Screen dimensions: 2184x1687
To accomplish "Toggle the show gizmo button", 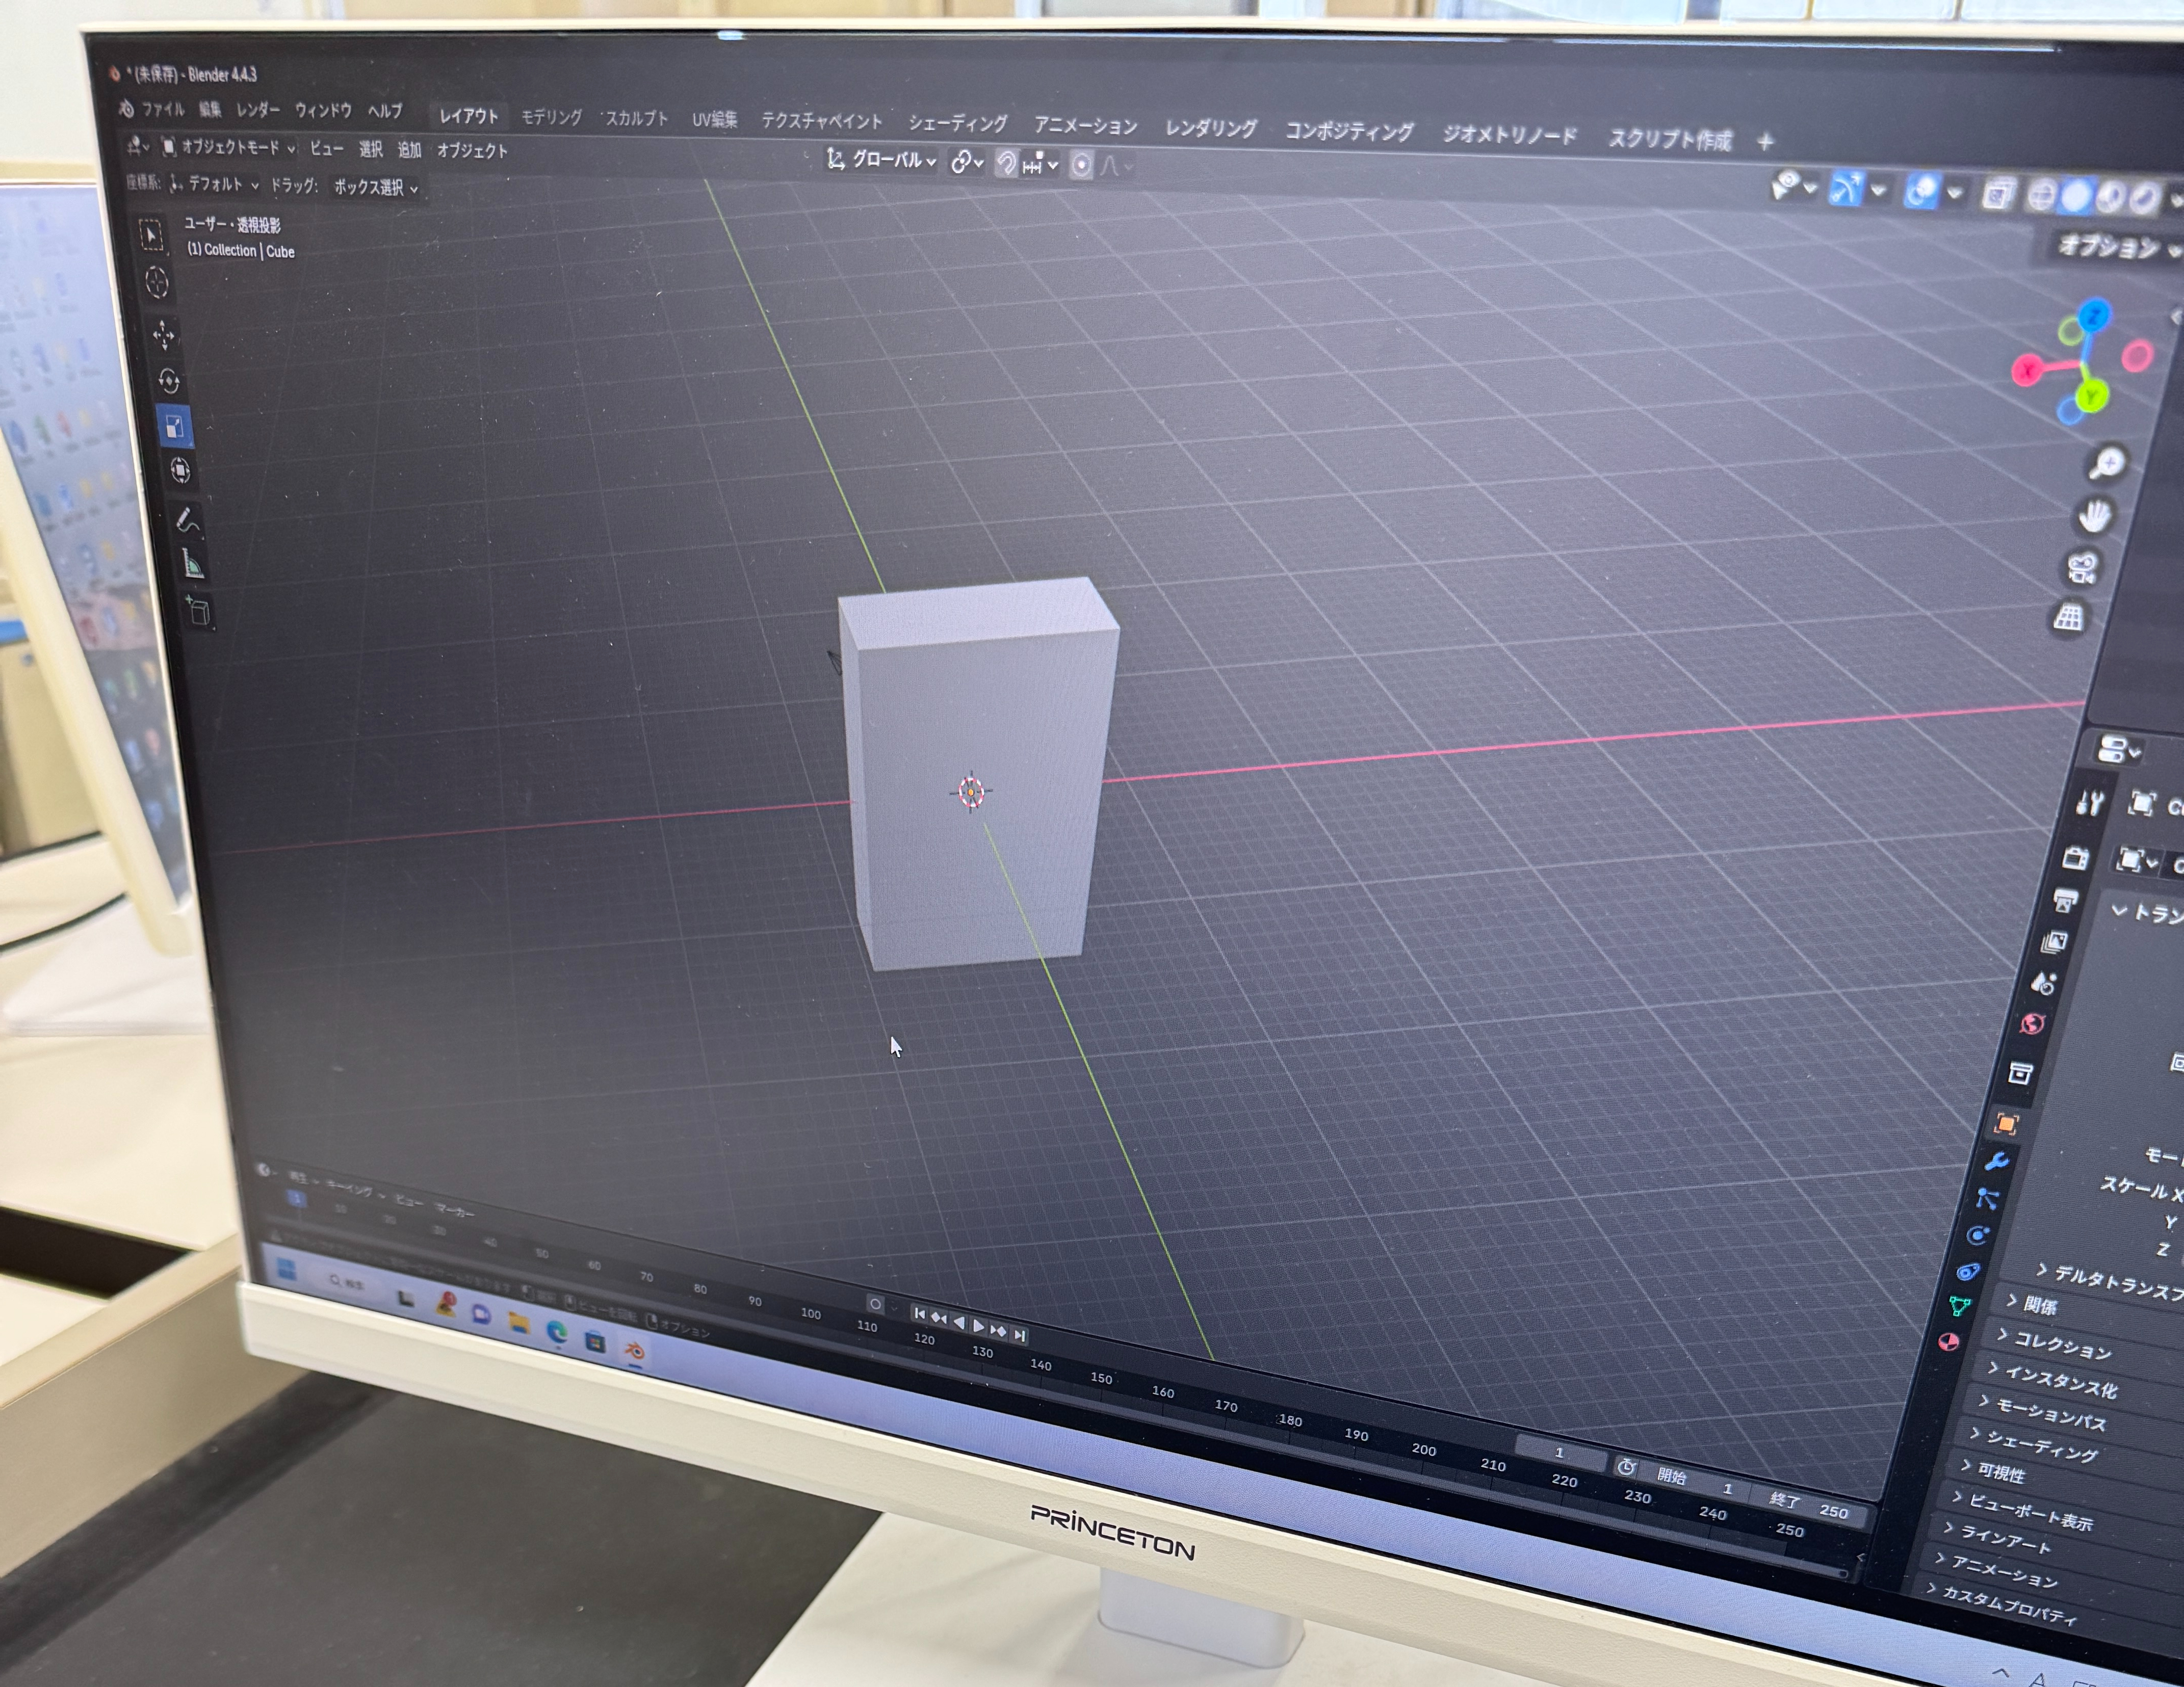I will point(1846,189).
